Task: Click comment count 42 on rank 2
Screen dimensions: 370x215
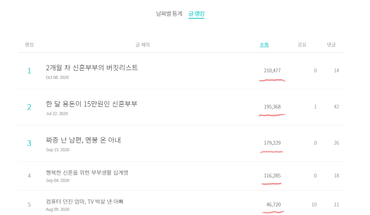Action: [336, 107]
